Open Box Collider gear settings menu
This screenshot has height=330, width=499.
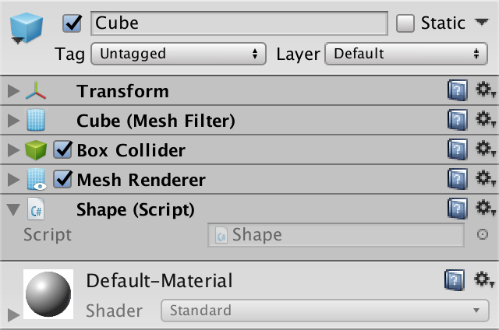click(x=486, y=149)
